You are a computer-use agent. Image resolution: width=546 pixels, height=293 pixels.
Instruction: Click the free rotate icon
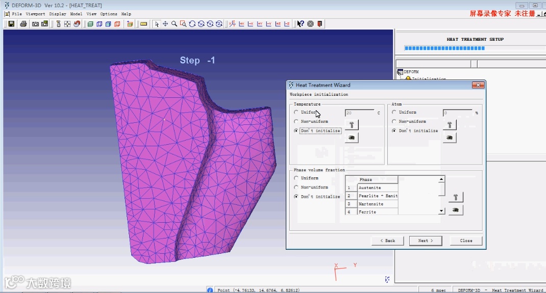point(192,23)
